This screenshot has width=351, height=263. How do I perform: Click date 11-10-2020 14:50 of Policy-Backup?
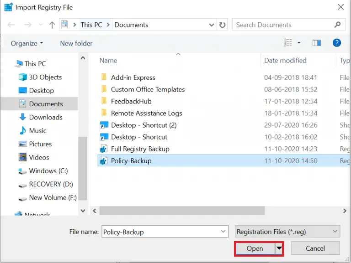click(291, 161)
